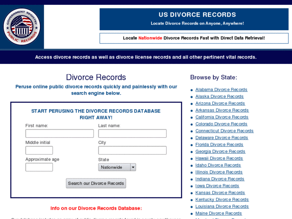
Task: Open Delaware Divorce Records link
Action: coord(222,138)
